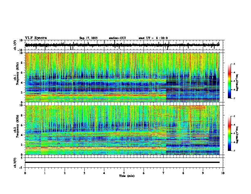Click the ch.3 flat black voltage trace

click(x=122, y=162)
